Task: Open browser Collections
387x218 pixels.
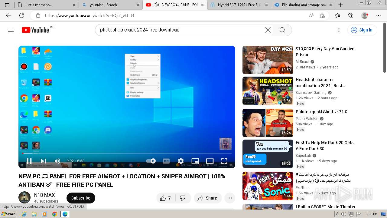Action: click(x=351, y=15)
